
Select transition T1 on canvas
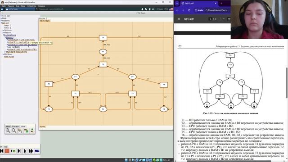click(75, 94)
